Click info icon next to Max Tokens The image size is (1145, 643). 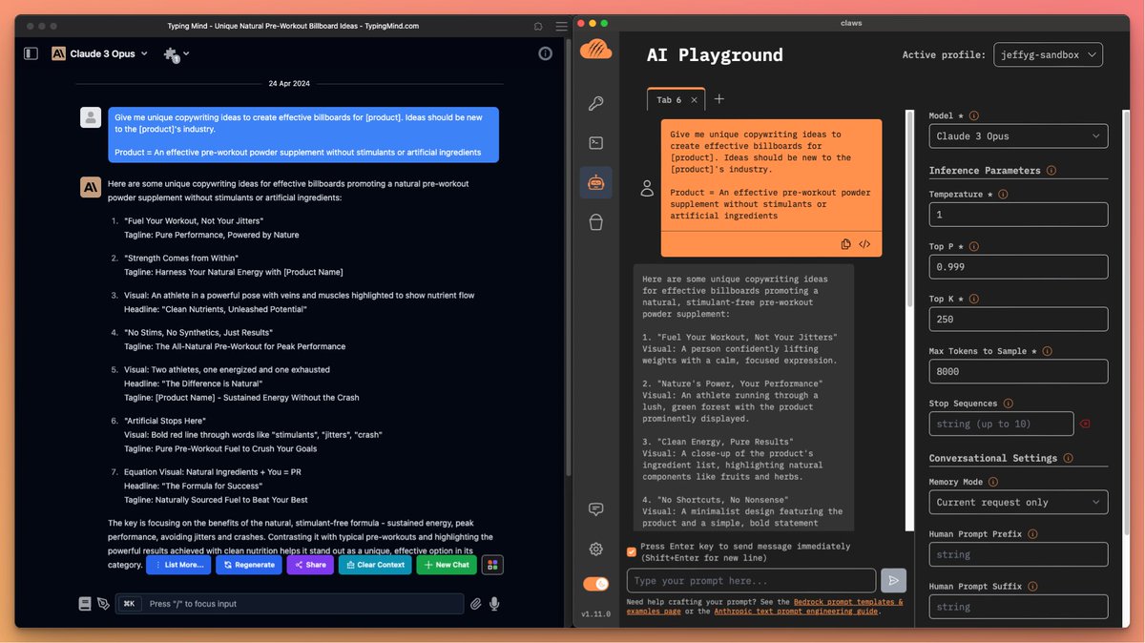[x=1048, y=351]
